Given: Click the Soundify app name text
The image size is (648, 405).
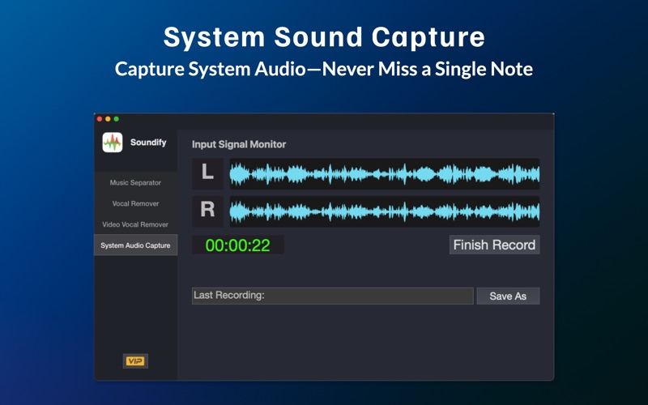Looking at the screenshot, I should [x=148, y=143].
